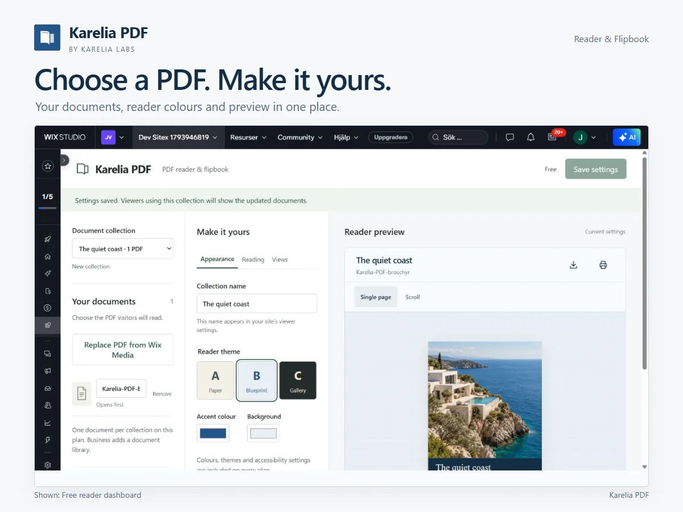
Task: Click the 'Reader & Flipbook' text
Action: pyautogui.click(x=611, y=39)
